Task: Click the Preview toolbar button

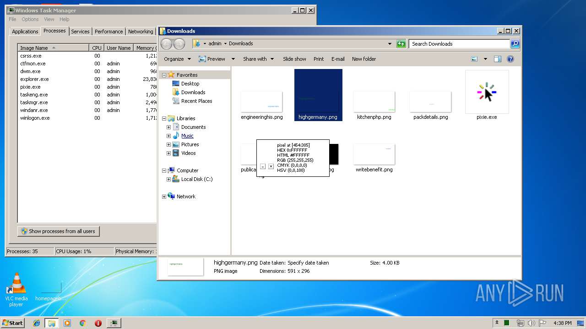Action: click(212, 59)
